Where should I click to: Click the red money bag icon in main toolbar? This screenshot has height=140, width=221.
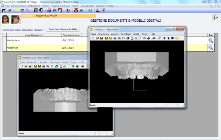tap(76, 10)
